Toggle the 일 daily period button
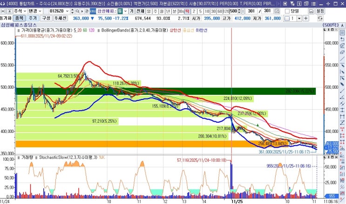This screenshot has width=346, height=204. (149, 11)
